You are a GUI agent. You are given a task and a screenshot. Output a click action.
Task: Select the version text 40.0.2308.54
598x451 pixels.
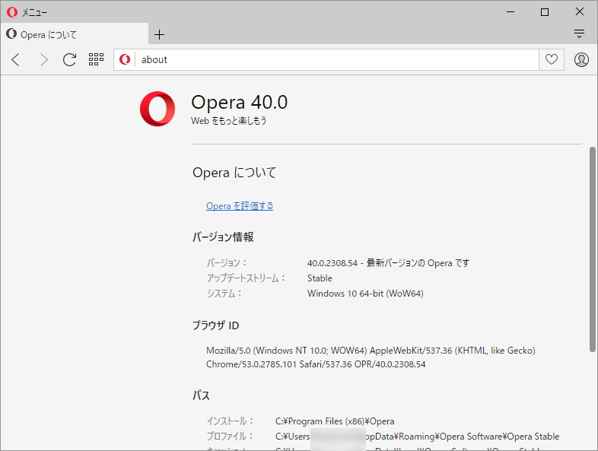(x=332, y=263)
